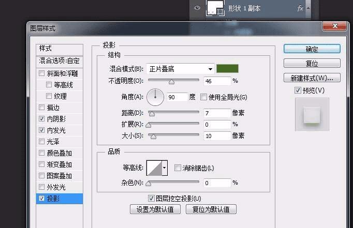Click the layers panel scrollbar
The image size is (353, 228).
(x=308, y=8)
